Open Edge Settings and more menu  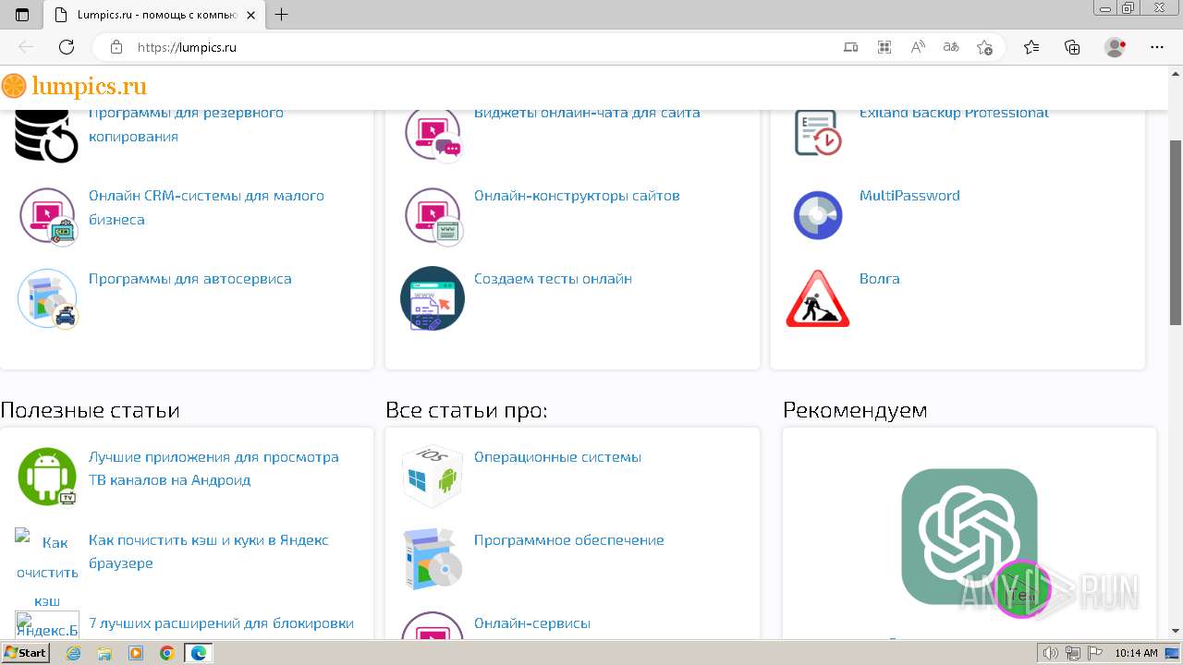point(1156,47)
